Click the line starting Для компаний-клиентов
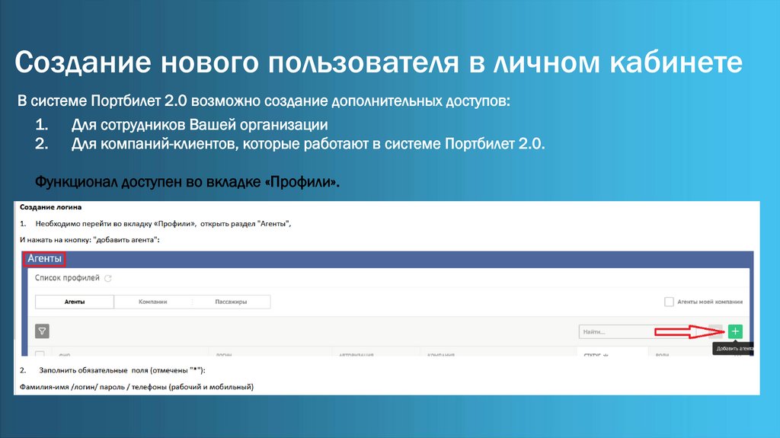Image resolution: width=780 pixels, height=438 pixels. point(308,144)
